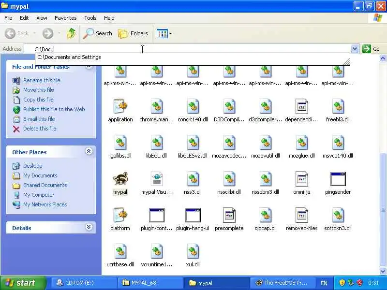Click Move this file link
The image size is (387, 290).
pos(39,90)
